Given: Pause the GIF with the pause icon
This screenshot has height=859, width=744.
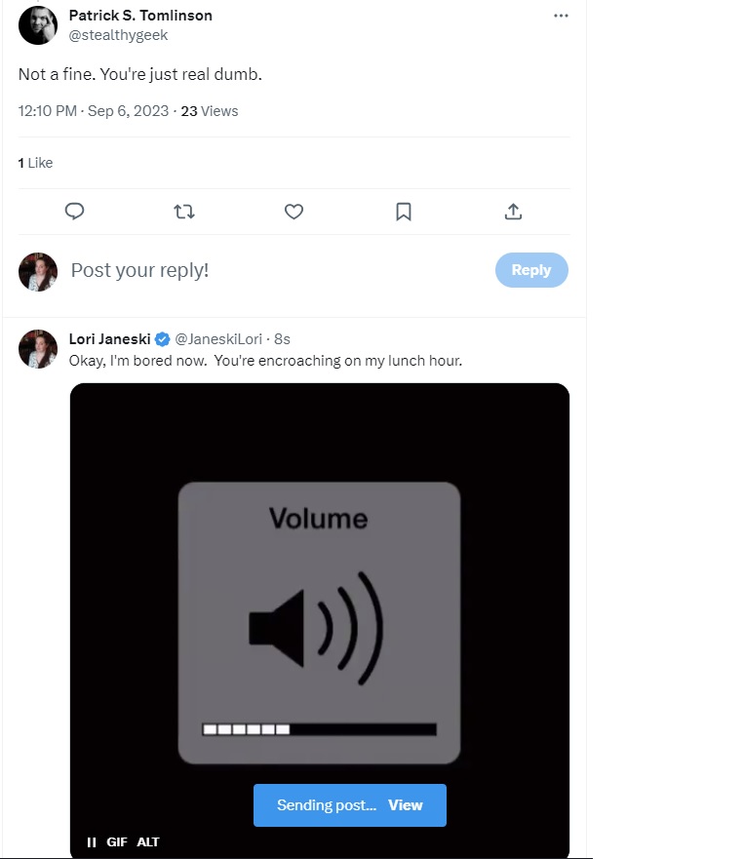Looking at the screenshot, I should [x=91, y=842].
